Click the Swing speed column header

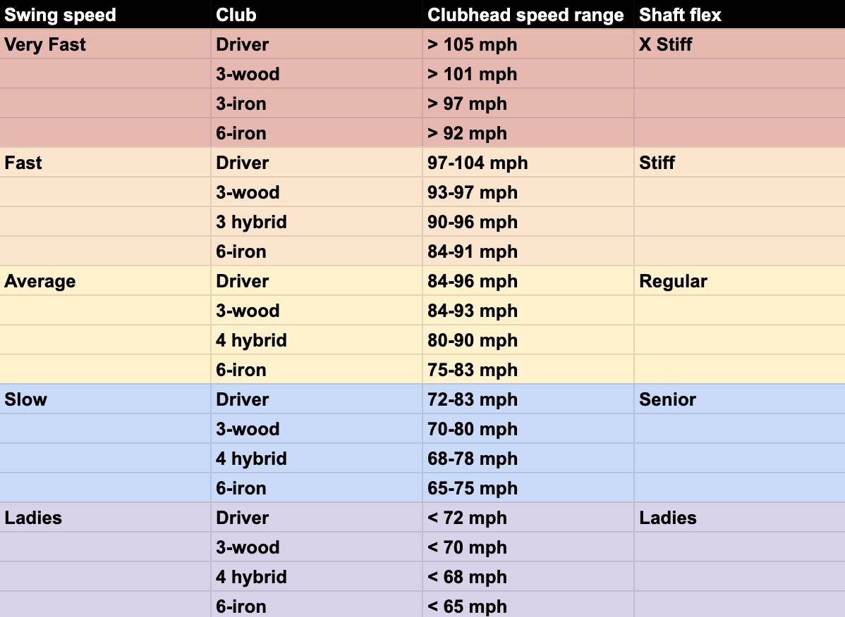[x=60, y=15]
